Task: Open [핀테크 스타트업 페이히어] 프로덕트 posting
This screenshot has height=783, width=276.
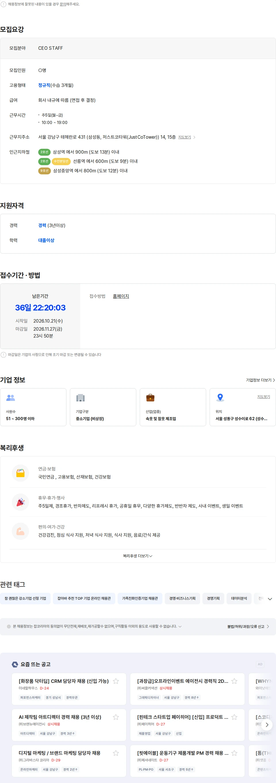Action: click(183, 717)
